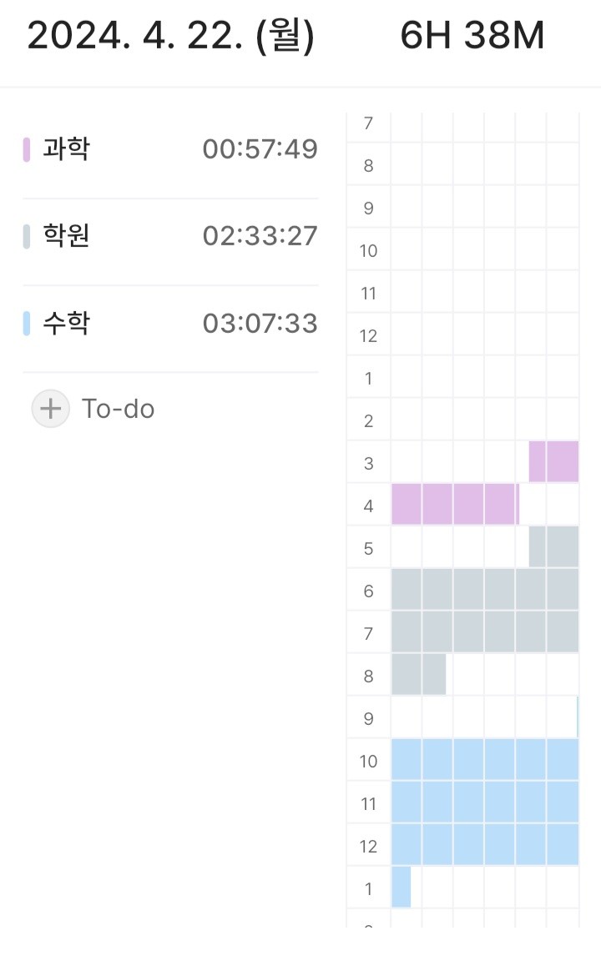This screenshot has width=601, height=961.
Task: Click the 00:57:49 과학 duration
Action: point(260,149)
